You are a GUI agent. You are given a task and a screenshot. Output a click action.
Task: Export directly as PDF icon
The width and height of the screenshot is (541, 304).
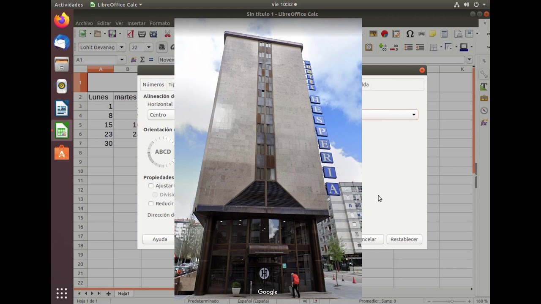point(131,34)
